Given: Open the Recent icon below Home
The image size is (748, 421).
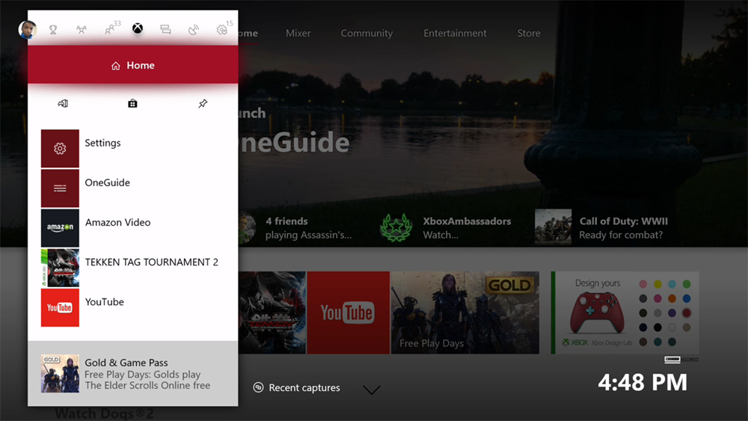Looking at the screenshot, I should (x=63, y=103).
